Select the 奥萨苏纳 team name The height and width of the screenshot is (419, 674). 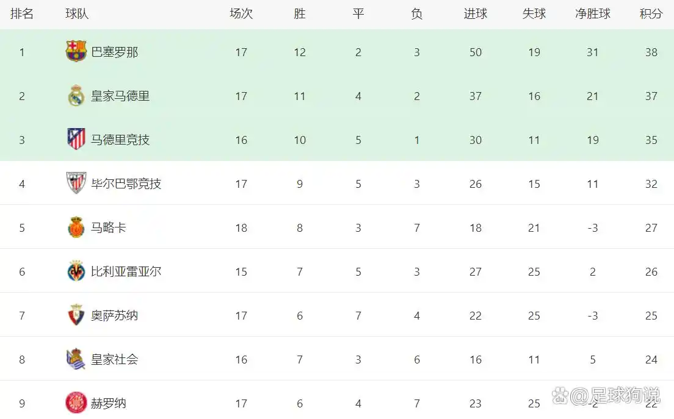tap(114, 315)
